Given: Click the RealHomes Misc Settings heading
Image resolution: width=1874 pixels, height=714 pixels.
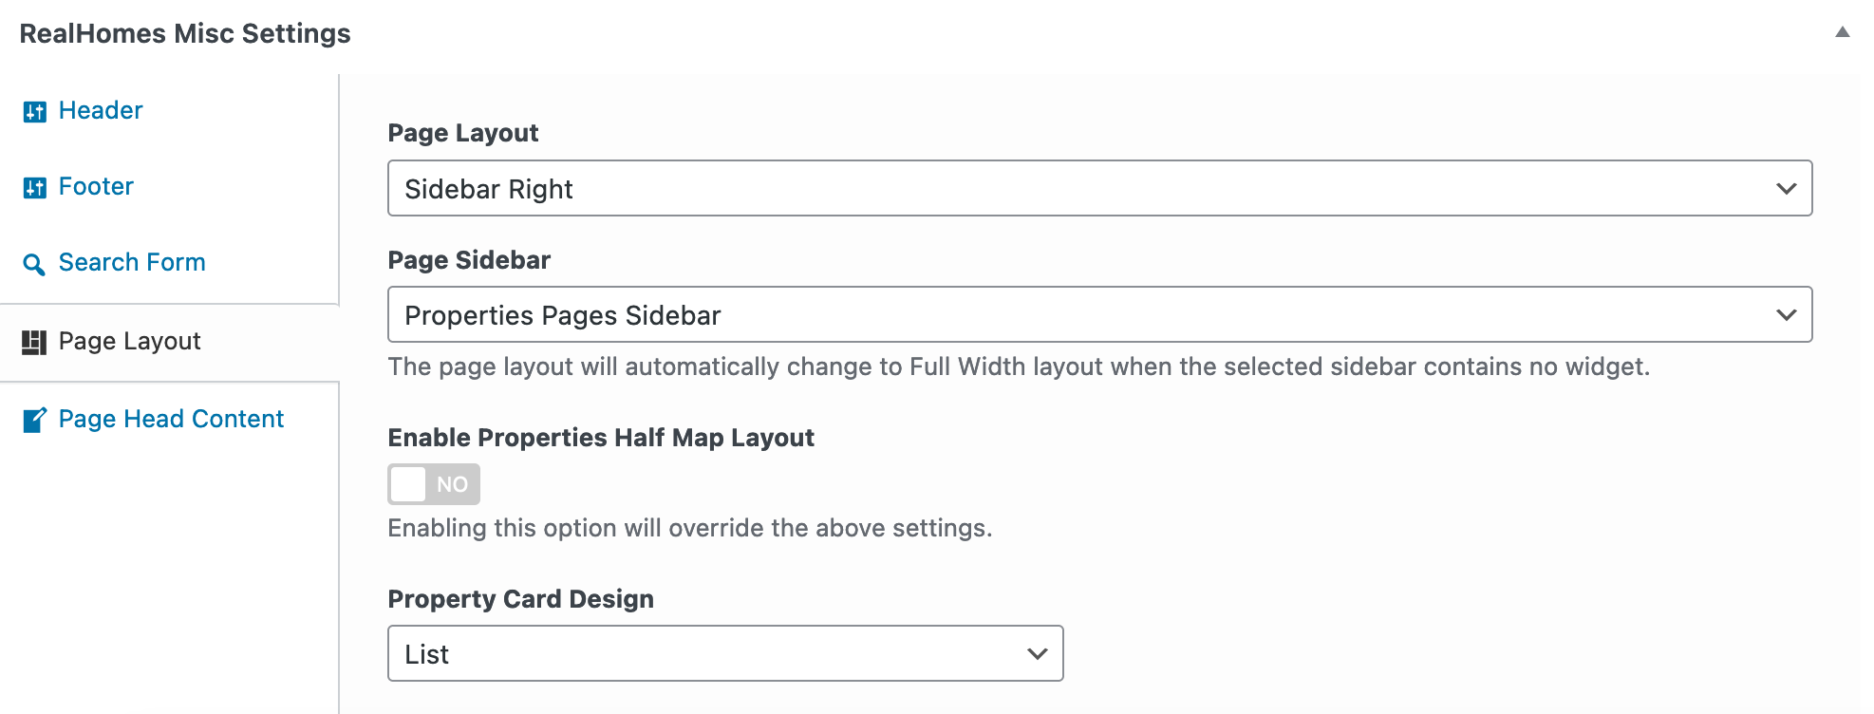Looking at the screenshot, I should (185, 33).
